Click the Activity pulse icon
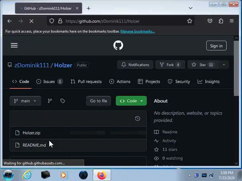 (156, 141)
